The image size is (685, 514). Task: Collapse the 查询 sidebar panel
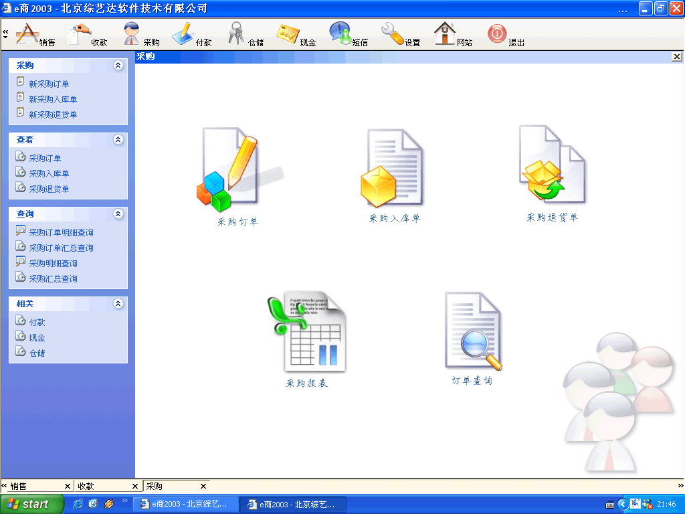tap(118, 214)
